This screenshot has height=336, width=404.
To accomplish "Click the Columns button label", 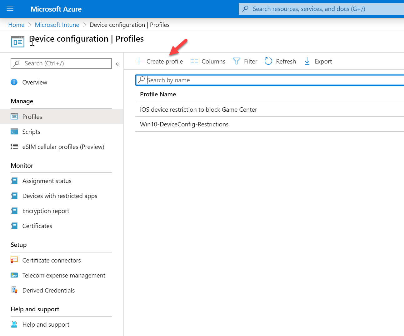I will [213, 61].
